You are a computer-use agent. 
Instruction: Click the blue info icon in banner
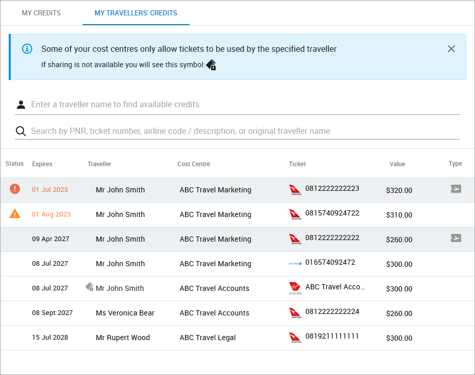pyautogui.click(x=27, y=49)
